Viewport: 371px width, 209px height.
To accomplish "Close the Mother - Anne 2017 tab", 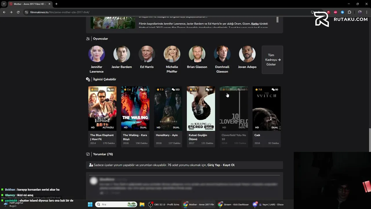I will (x=49, y=4).
